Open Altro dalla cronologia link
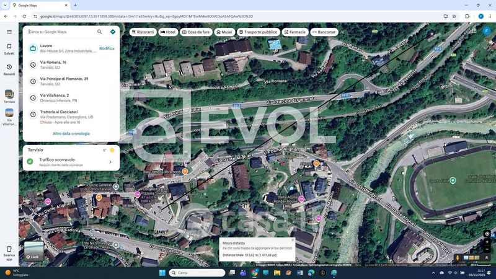496x279 pixels. coord(71,133)
